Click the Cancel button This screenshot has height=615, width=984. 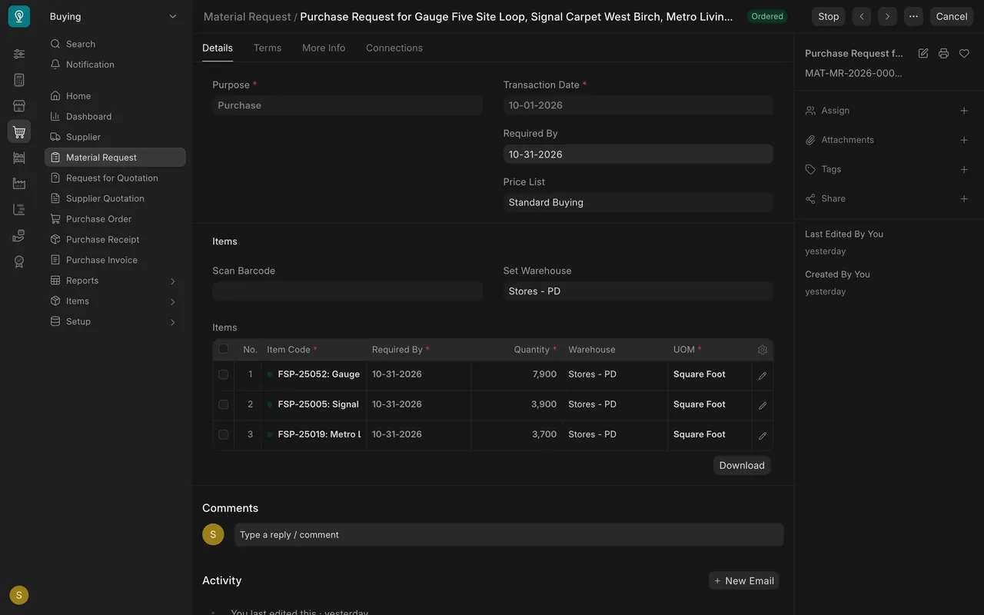(x=952, y=16)
